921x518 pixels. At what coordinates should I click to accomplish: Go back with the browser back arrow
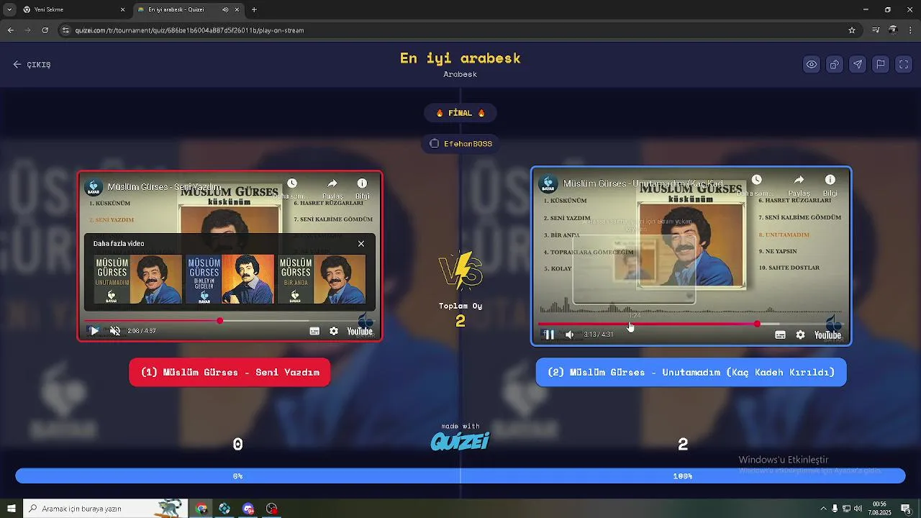coord(10,30)
